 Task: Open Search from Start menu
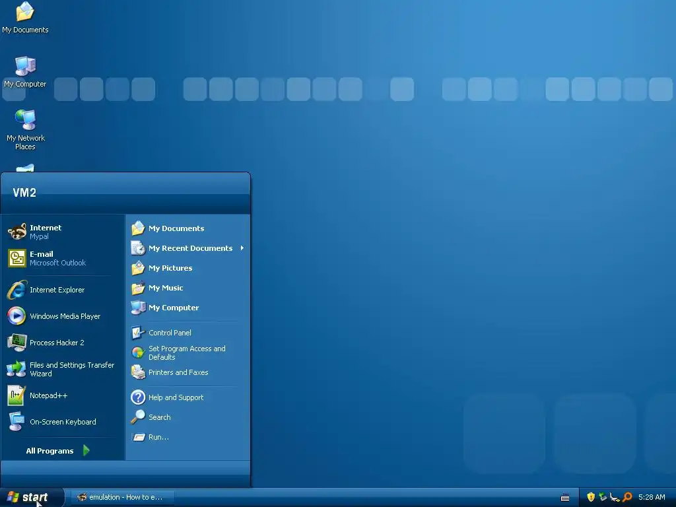[x=188, y=417]
